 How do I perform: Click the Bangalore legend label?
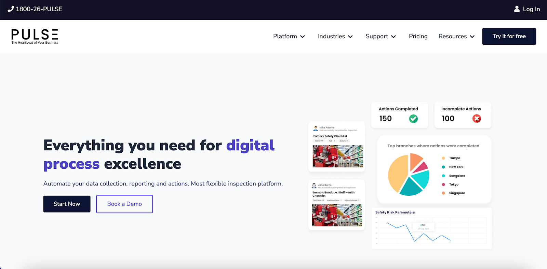tap(457, 176)
